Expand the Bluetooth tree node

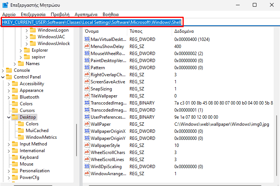(x=9, y=97)
